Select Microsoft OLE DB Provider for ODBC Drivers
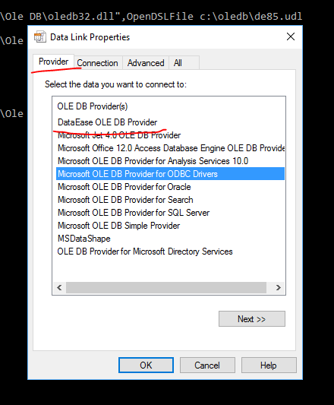This screenshot has height=405, width=334. [171, 174]
